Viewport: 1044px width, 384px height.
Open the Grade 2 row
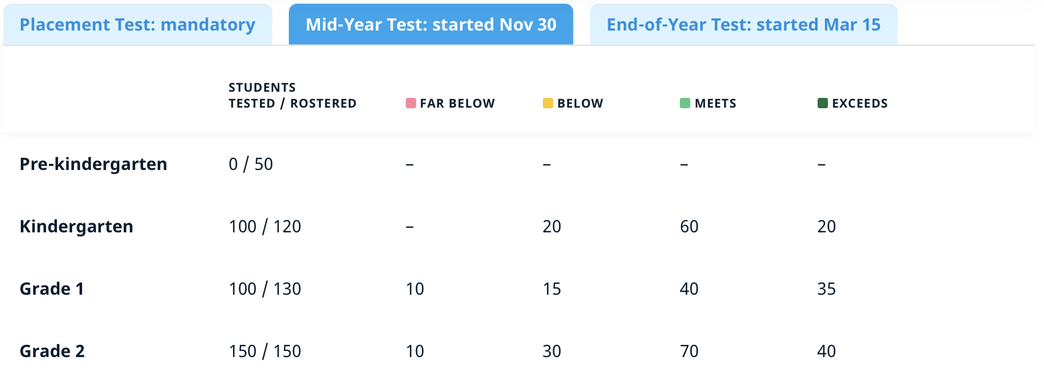[52, 351]
